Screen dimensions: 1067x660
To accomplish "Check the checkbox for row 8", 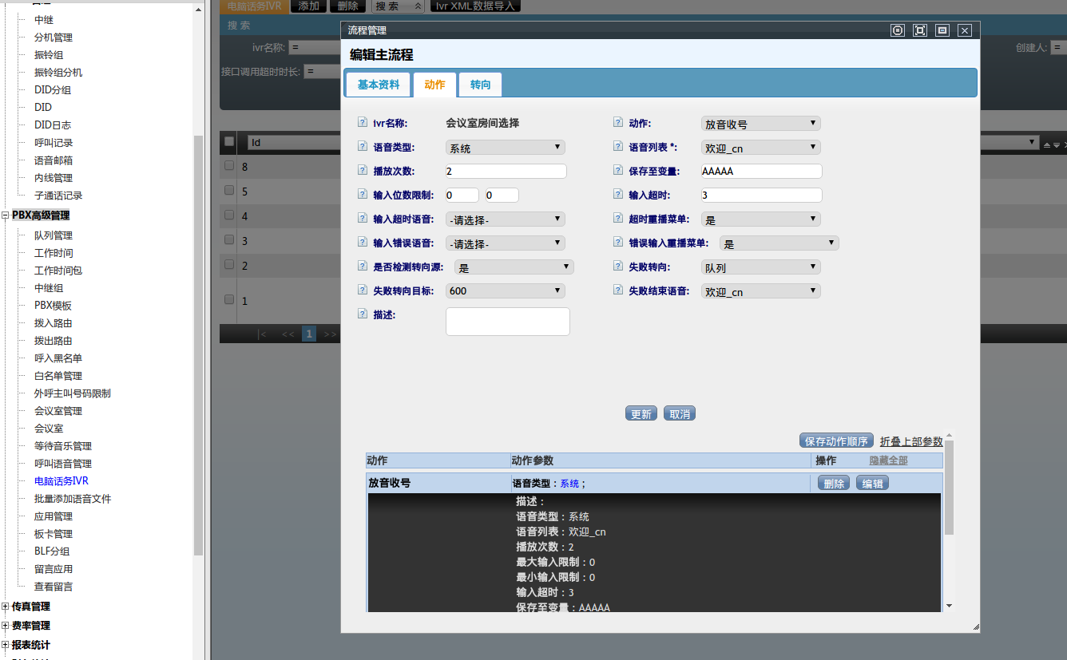I will point(229,165).
